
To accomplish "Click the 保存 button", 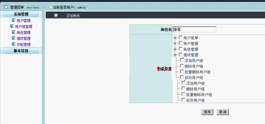I will 207,112.
